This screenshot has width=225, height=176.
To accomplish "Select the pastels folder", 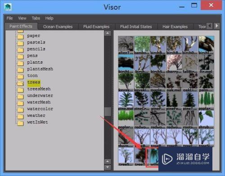I will (36, 42).
